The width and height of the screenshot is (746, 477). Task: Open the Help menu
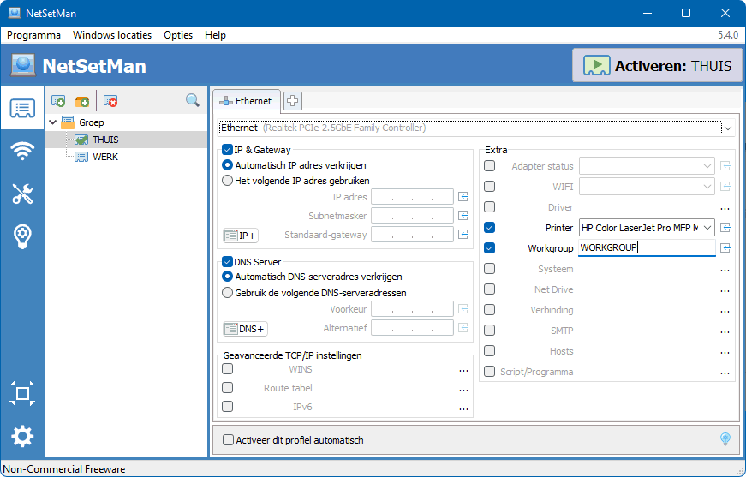click(215, 35)
